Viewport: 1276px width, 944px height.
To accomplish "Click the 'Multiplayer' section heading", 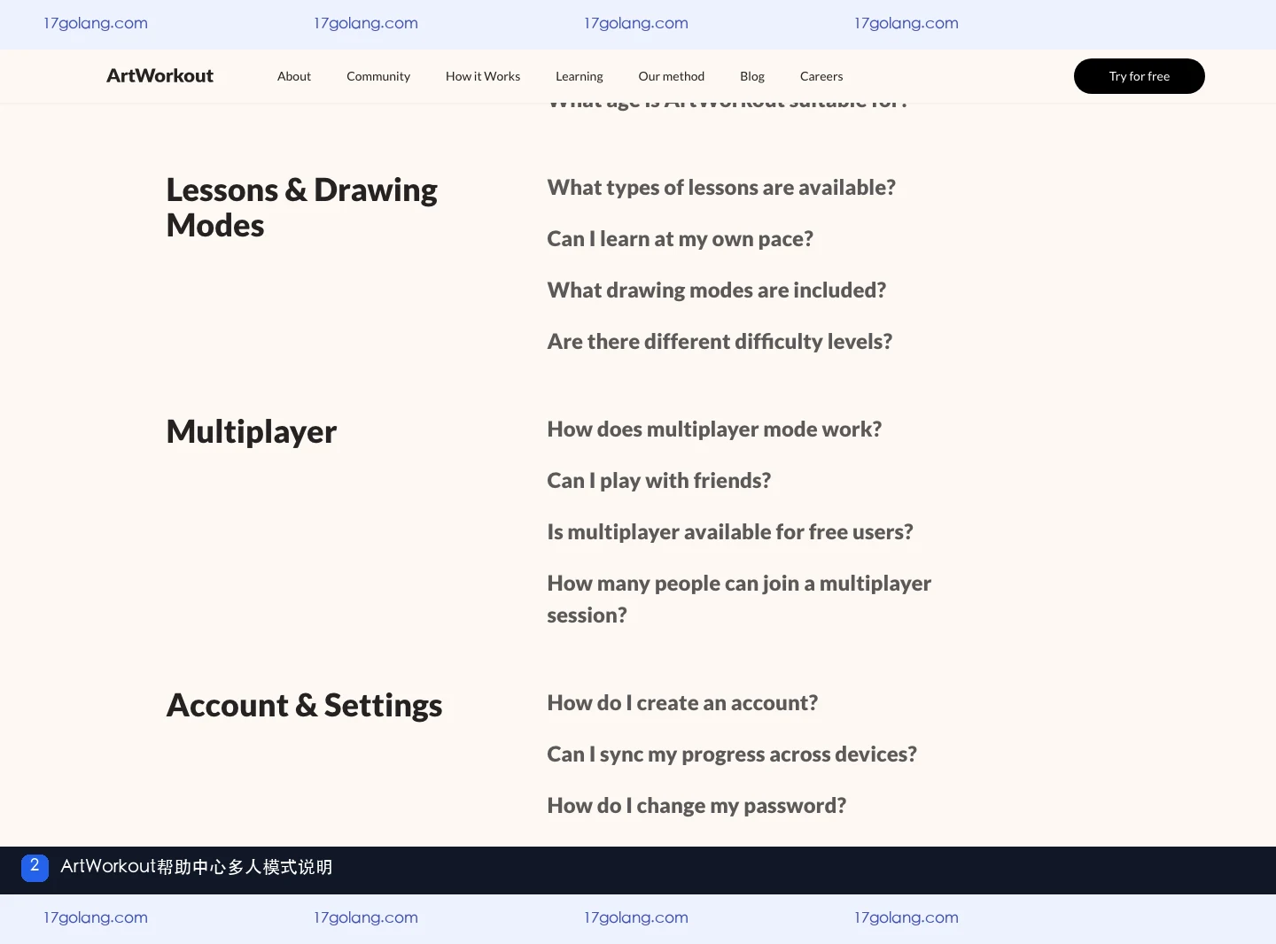I will pos(252,432).
